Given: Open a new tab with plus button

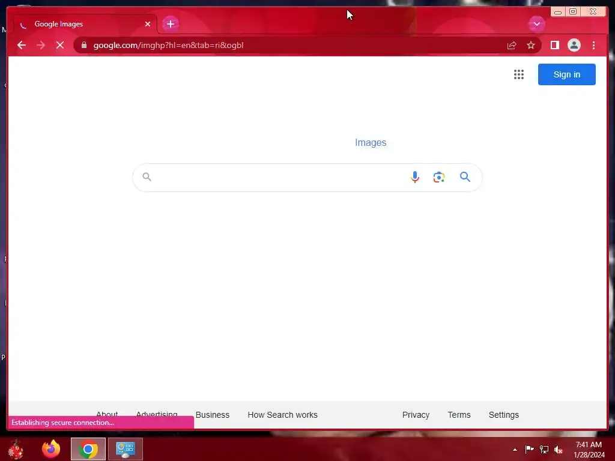Looking at the screenshot, I should [x=170, y=24].
